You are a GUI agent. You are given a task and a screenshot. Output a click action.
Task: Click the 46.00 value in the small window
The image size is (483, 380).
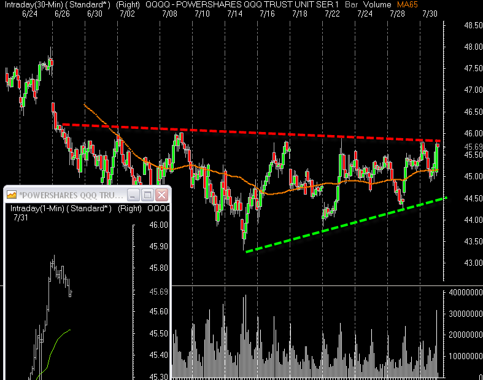pyautogui.click(x=158, y=225)
